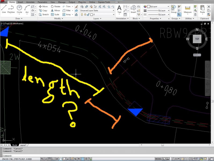Click the Erase tool icon

click(77, 6)
